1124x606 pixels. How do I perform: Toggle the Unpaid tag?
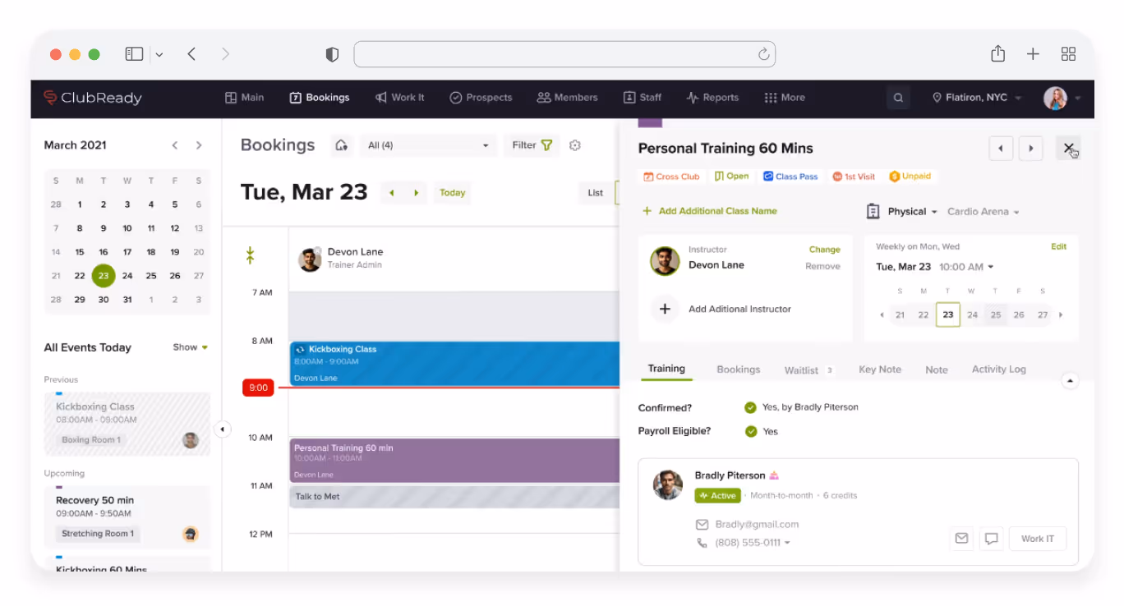(x=910, y=177)
